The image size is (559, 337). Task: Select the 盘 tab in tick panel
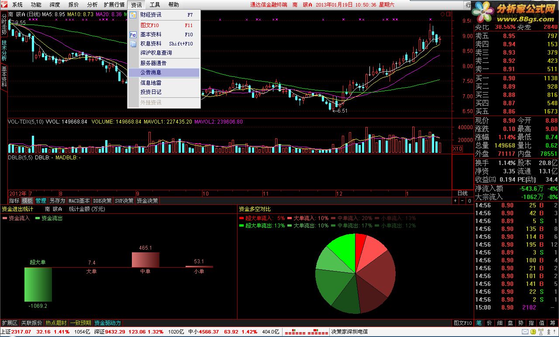(511, 323)
